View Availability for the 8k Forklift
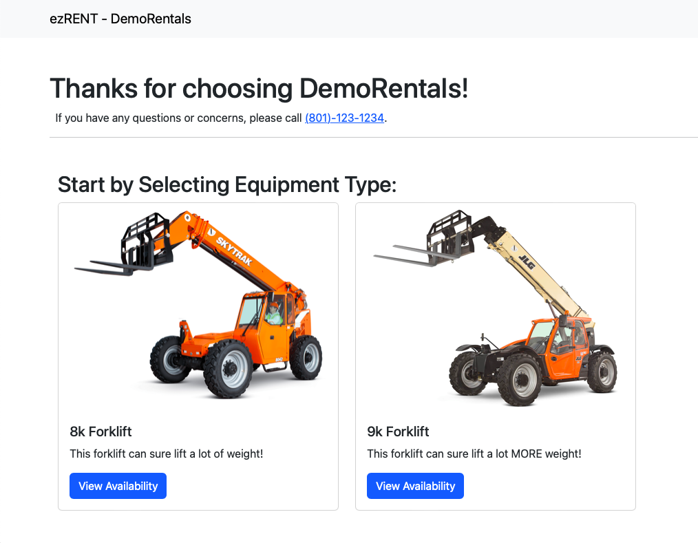This screenshot has width=698, height=543. [118, 486]
